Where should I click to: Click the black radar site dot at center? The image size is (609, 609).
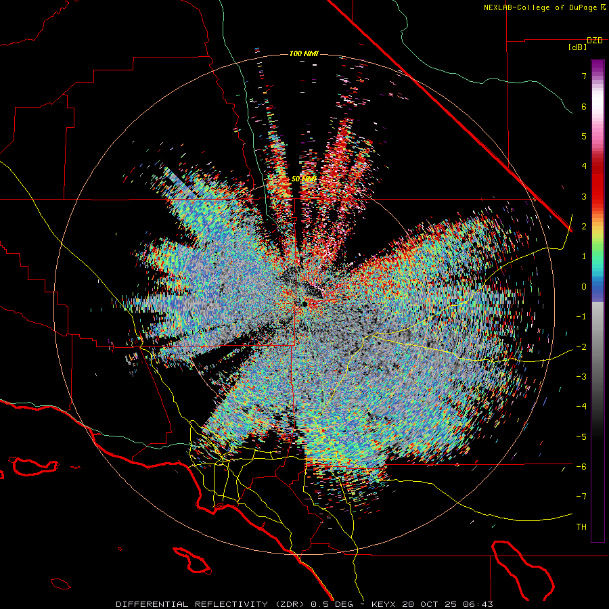(304, 304)
